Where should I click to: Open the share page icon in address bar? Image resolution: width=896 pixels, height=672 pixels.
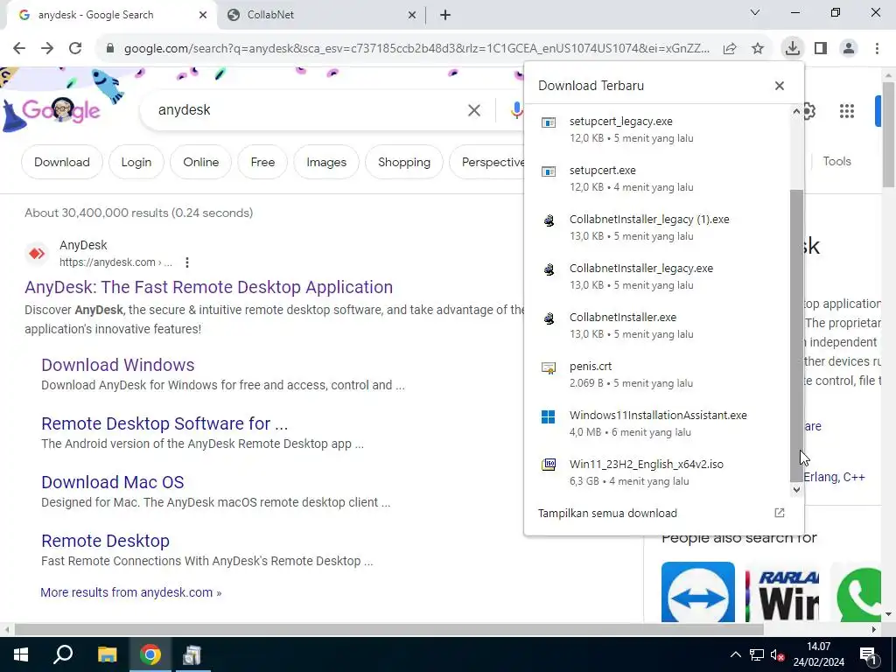tap(730, 49)
